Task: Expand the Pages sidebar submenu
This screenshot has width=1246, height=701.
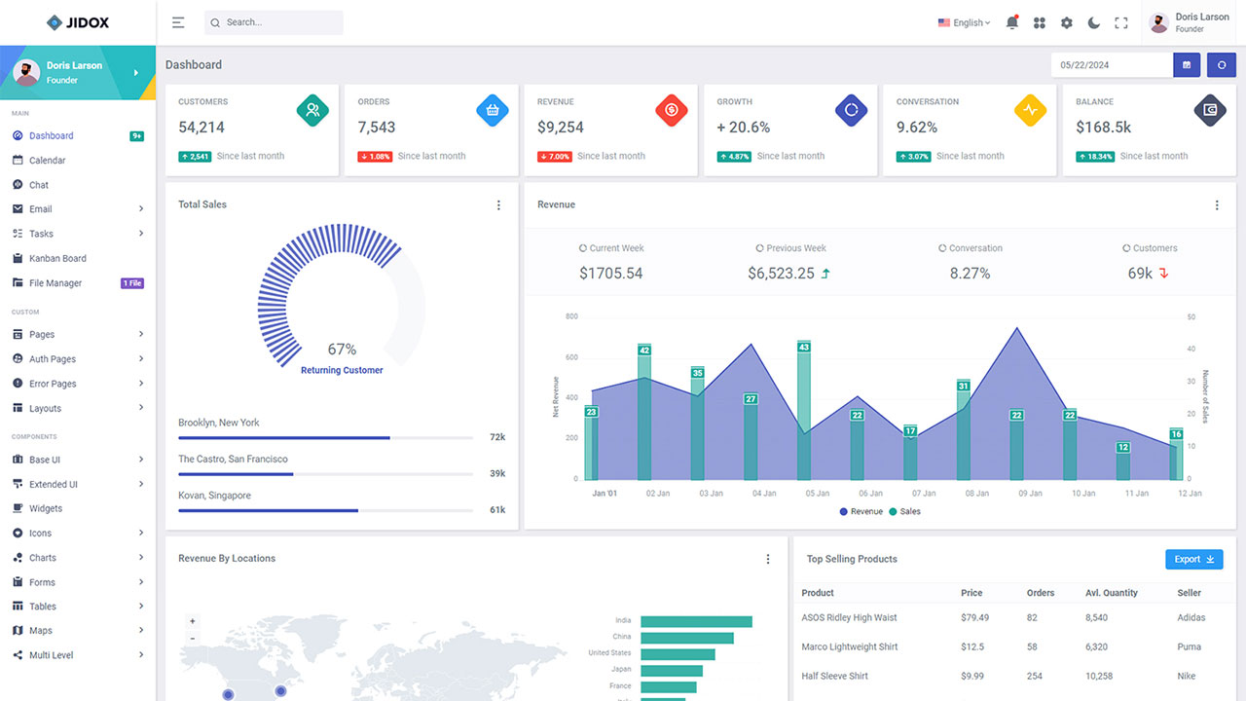Action: coord(78,335)
